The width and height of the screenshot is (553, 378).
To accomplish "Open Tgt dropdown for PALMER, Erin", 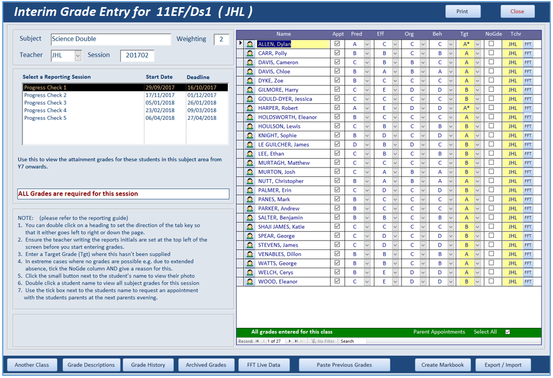I will click(x=478, y=190).
